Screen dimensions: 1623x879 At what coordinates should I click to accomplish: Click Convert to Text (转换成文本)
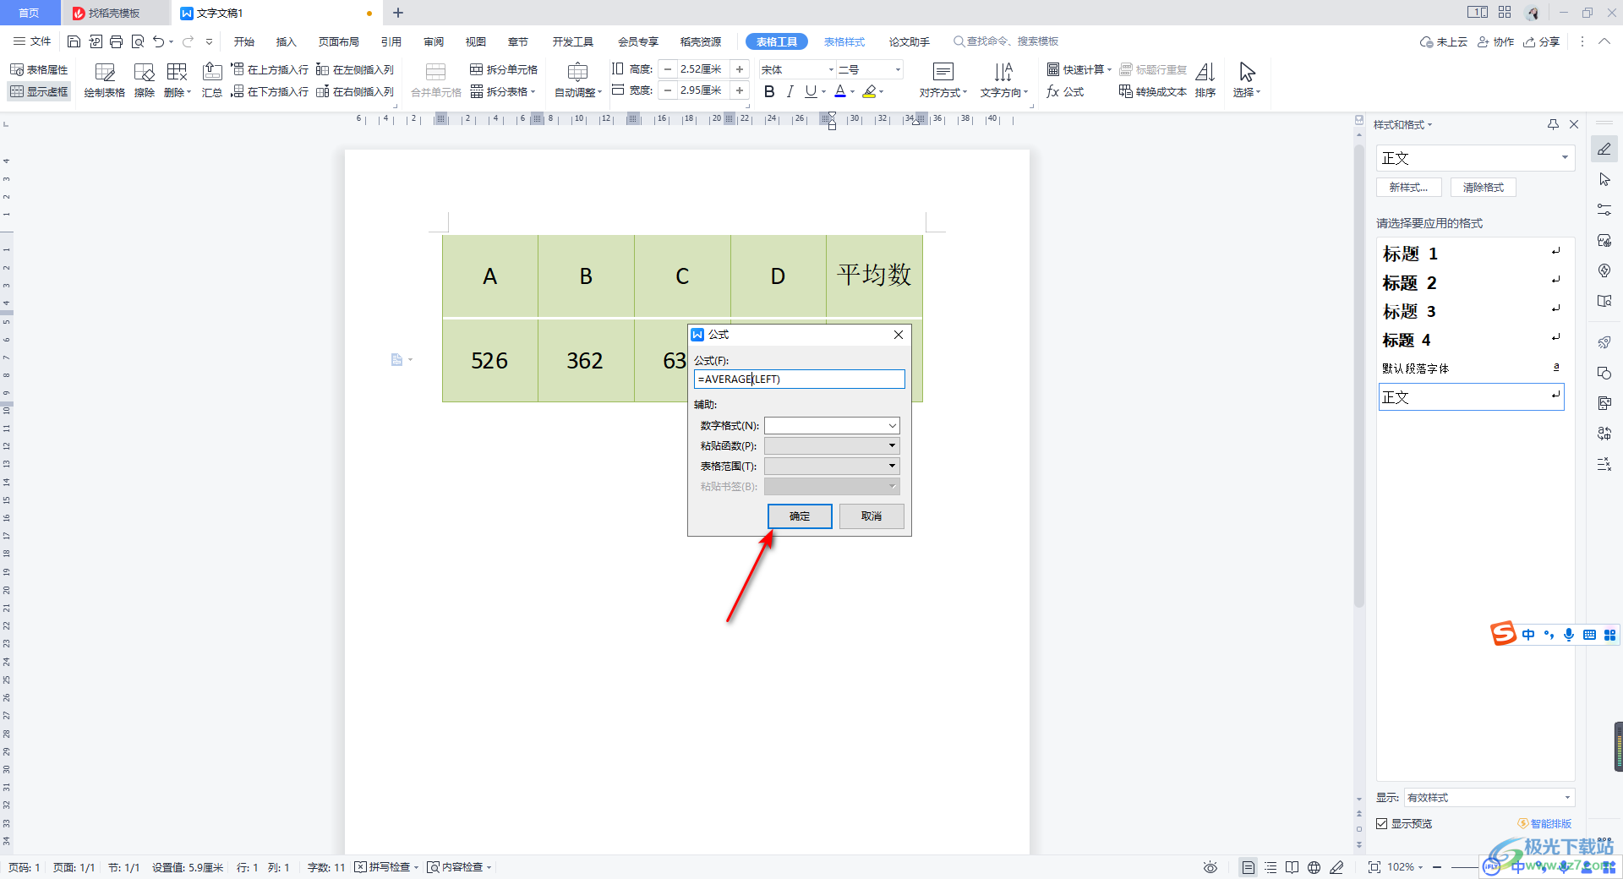pyautogui.click(x=1153, y=91)
